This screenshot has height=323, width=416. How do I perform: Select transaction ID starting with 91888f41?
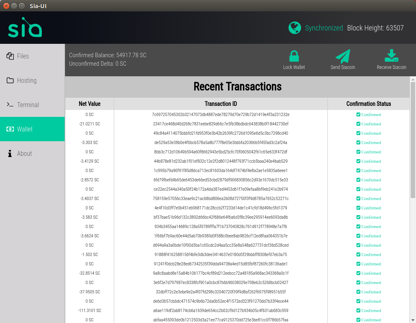click(221, 254)
